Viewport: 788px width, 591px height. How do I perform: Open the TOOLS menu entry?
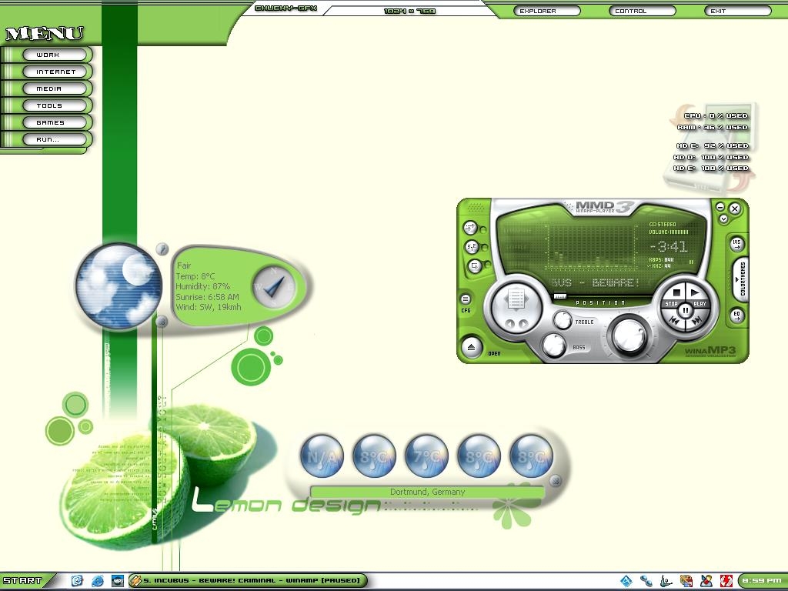click(x=54, y=105)
